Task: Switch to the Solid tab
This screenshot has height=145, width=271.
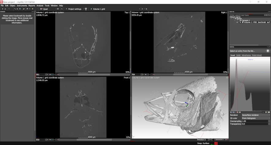Action: click(x=238, y=55)
